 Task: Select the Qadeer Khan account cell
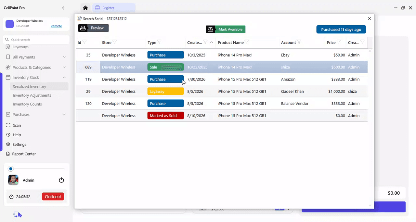click(x=292, y=92)
